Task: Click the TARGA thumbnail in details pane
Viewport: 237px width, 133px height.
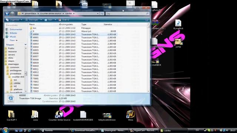Action: [11, 99]
